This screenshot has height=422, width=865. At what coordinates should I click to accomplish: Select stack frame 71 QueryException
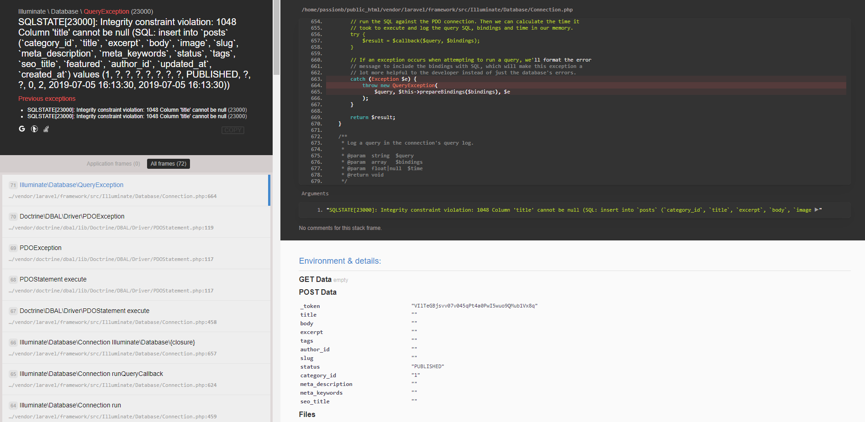pyautogui.click(x=71, y=185)
